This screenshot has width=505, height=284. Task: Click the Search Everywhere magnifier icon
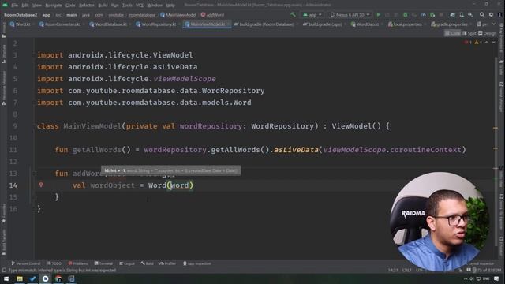pyautogui.click(x=482, y=15)
